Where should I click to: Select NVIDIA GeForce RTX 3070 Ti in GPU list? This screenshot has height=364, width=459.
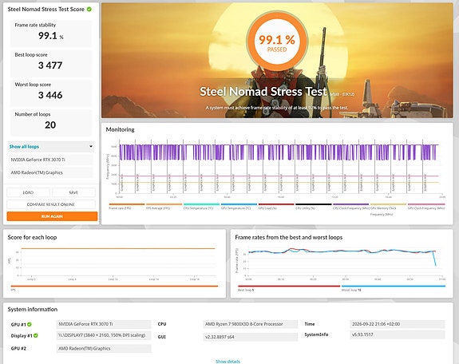51,160
